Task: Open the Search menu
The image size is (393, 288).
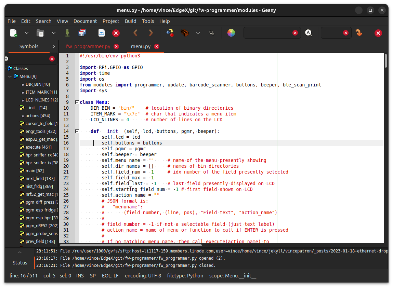Action: [43, 21]
